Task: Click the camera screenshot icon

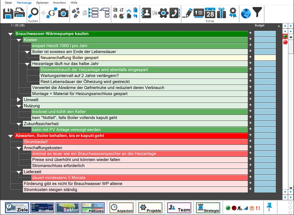Action: pos(63,13)
